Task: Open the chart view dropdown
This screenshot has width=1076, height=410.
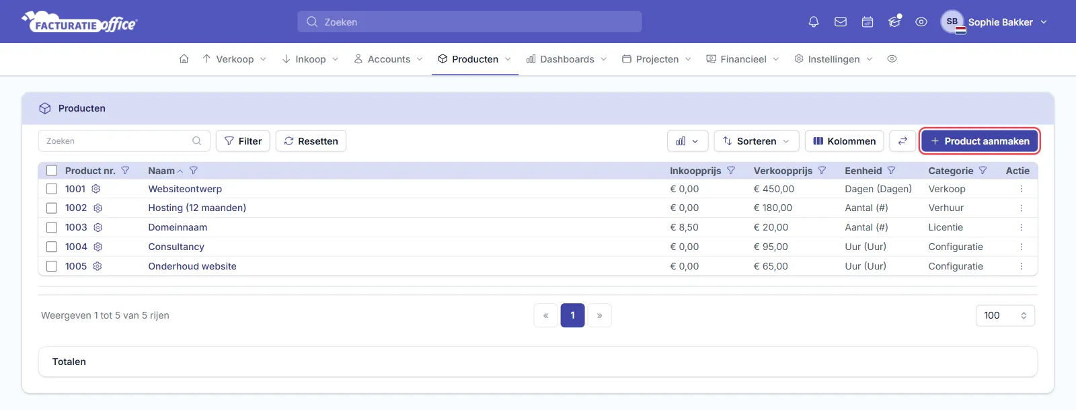Action: (687, 141)
